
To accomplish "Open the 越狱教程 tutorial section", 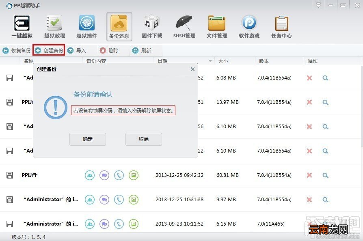I will coord(55,27).
